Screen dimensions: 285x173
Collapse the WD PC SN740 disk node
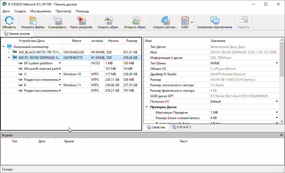[9, 57]
